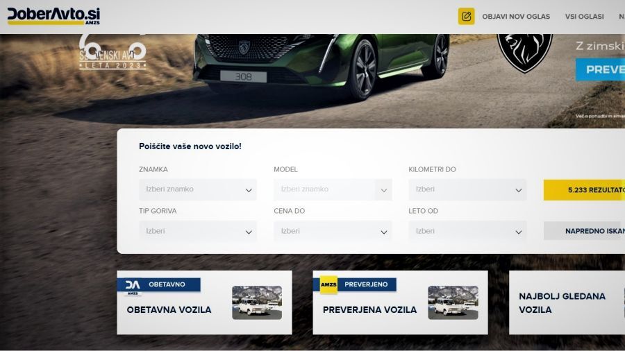Viewport: 625px width, 351px height.
Task: Open the Tip goriva dropdown
Action: pos(198,231)
